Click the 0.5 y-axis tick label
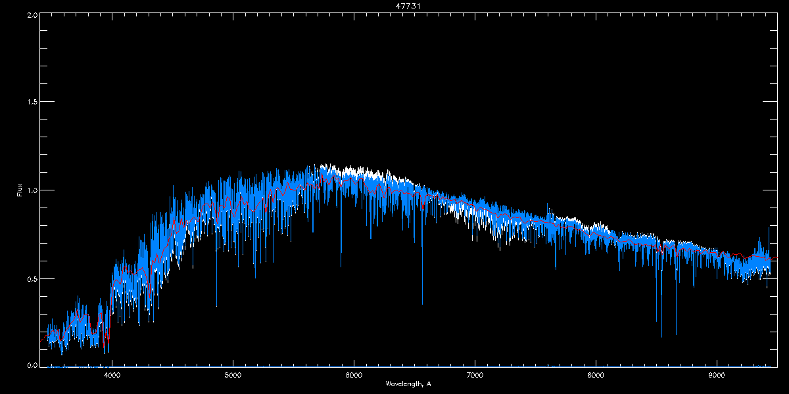789x394 pixels. (31, 278)
